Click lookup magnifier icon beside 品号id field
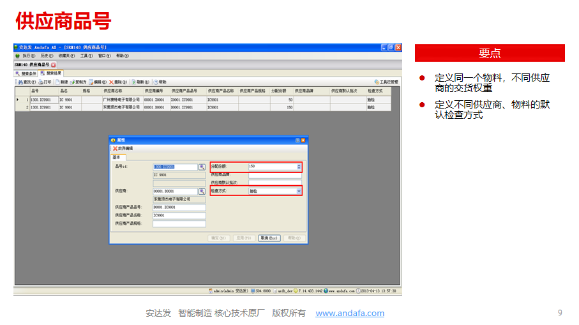This screenshot has height=325, width=579. [202, 167]
